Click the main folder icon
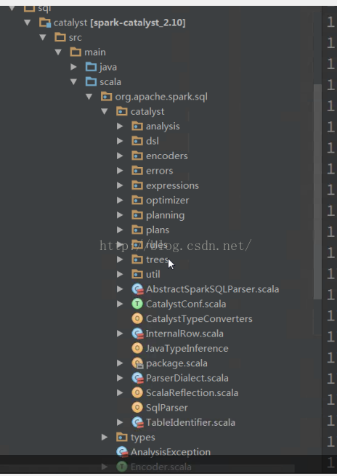The image size is (337, 476). pyautogui.click(x=76, y=52)
